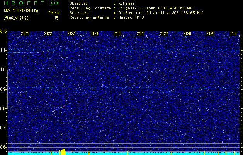
Task: Click the 2129 time marker
Action: 211,34
